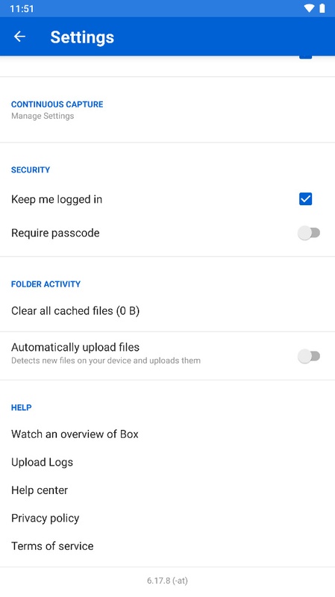335x597 pixels.
Task: Tap the Require passcode label
Action: tap(55, 233)
